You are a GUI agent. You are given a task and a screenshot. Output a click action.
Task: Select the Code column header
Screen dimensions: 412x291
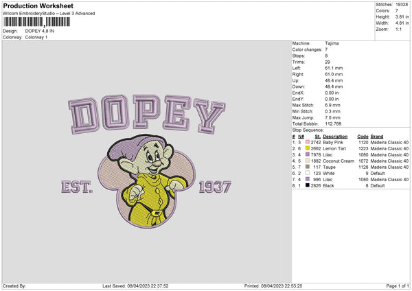click(363, 137)
